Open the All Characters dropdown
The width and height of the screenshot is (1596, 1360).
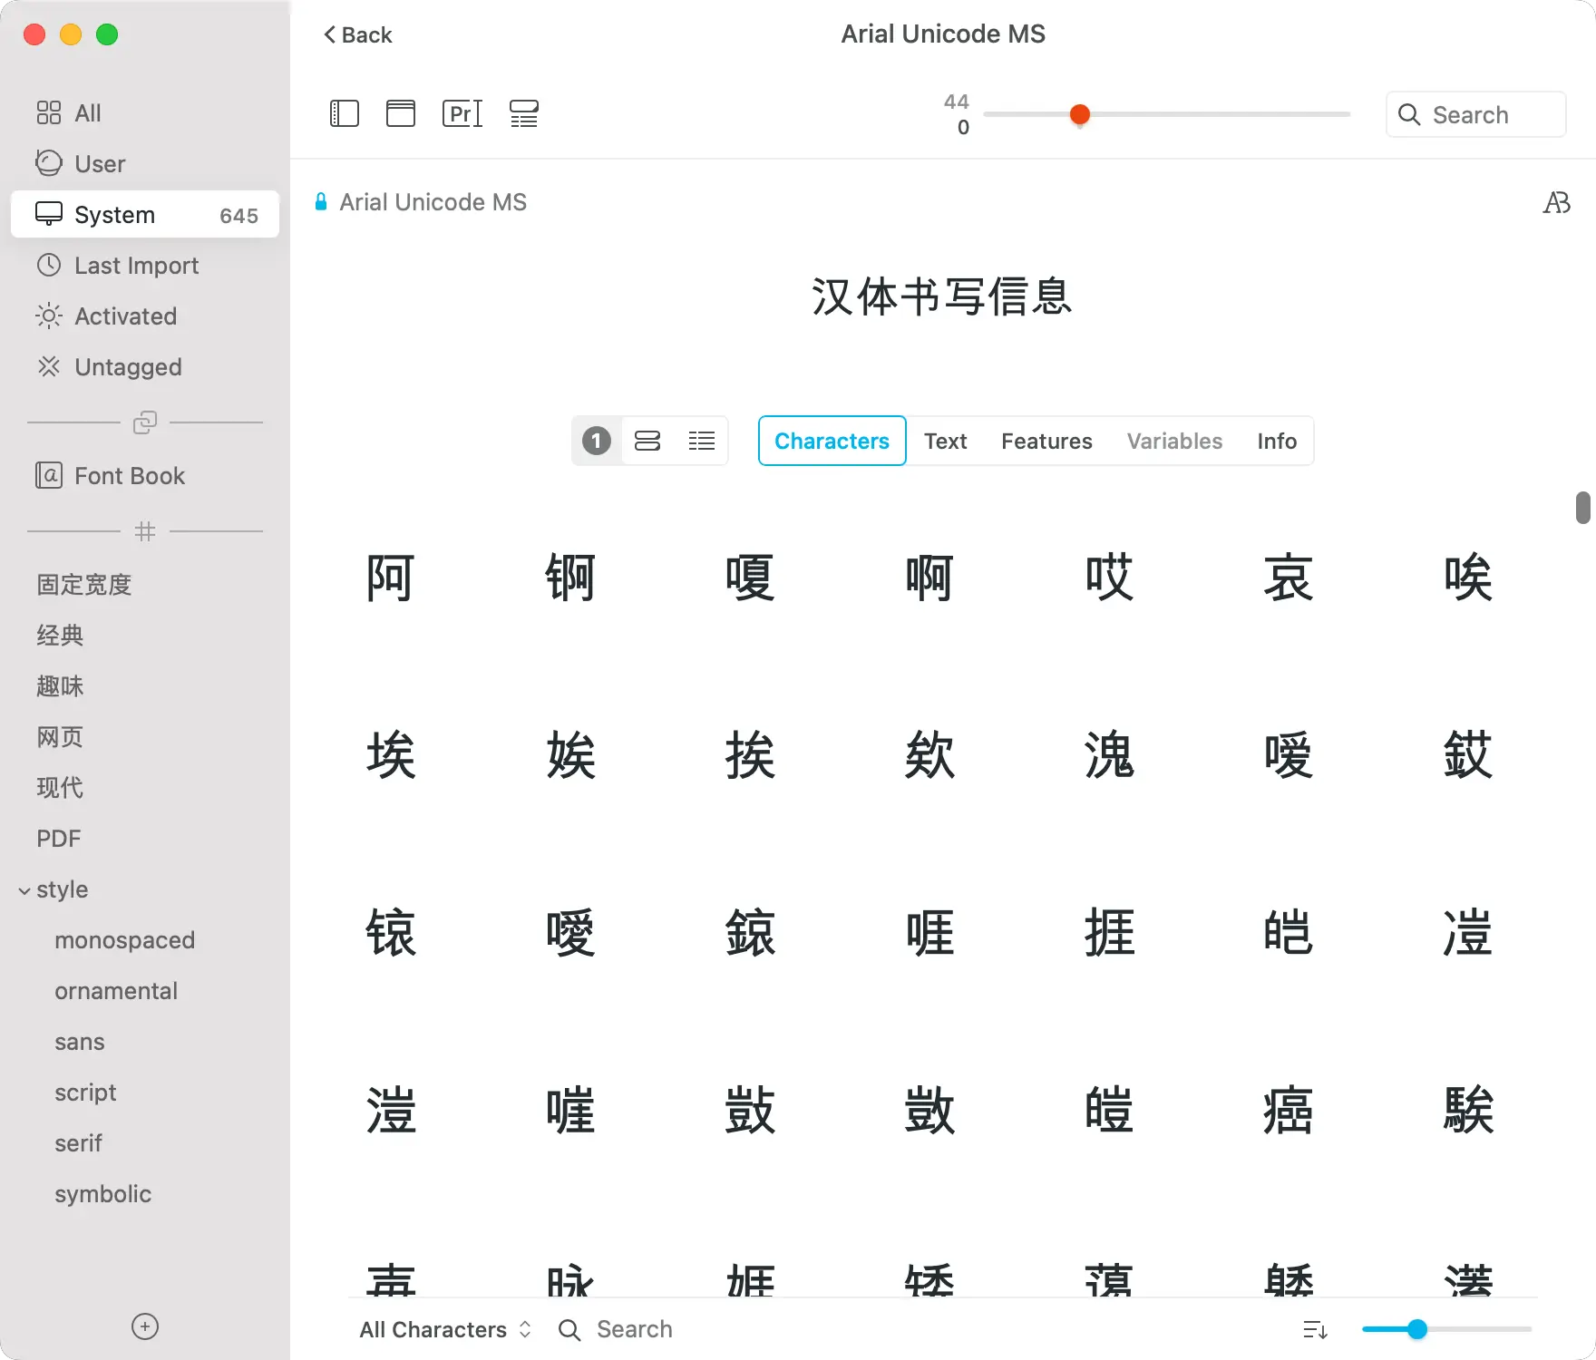[x=444, y=1329]
